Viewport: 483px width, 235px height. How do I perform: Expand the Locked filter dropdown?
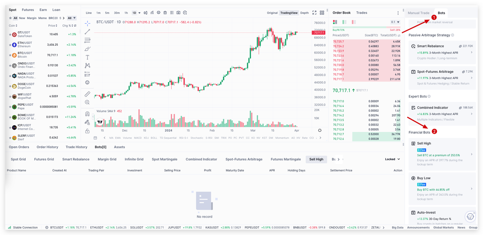[392, 159]
